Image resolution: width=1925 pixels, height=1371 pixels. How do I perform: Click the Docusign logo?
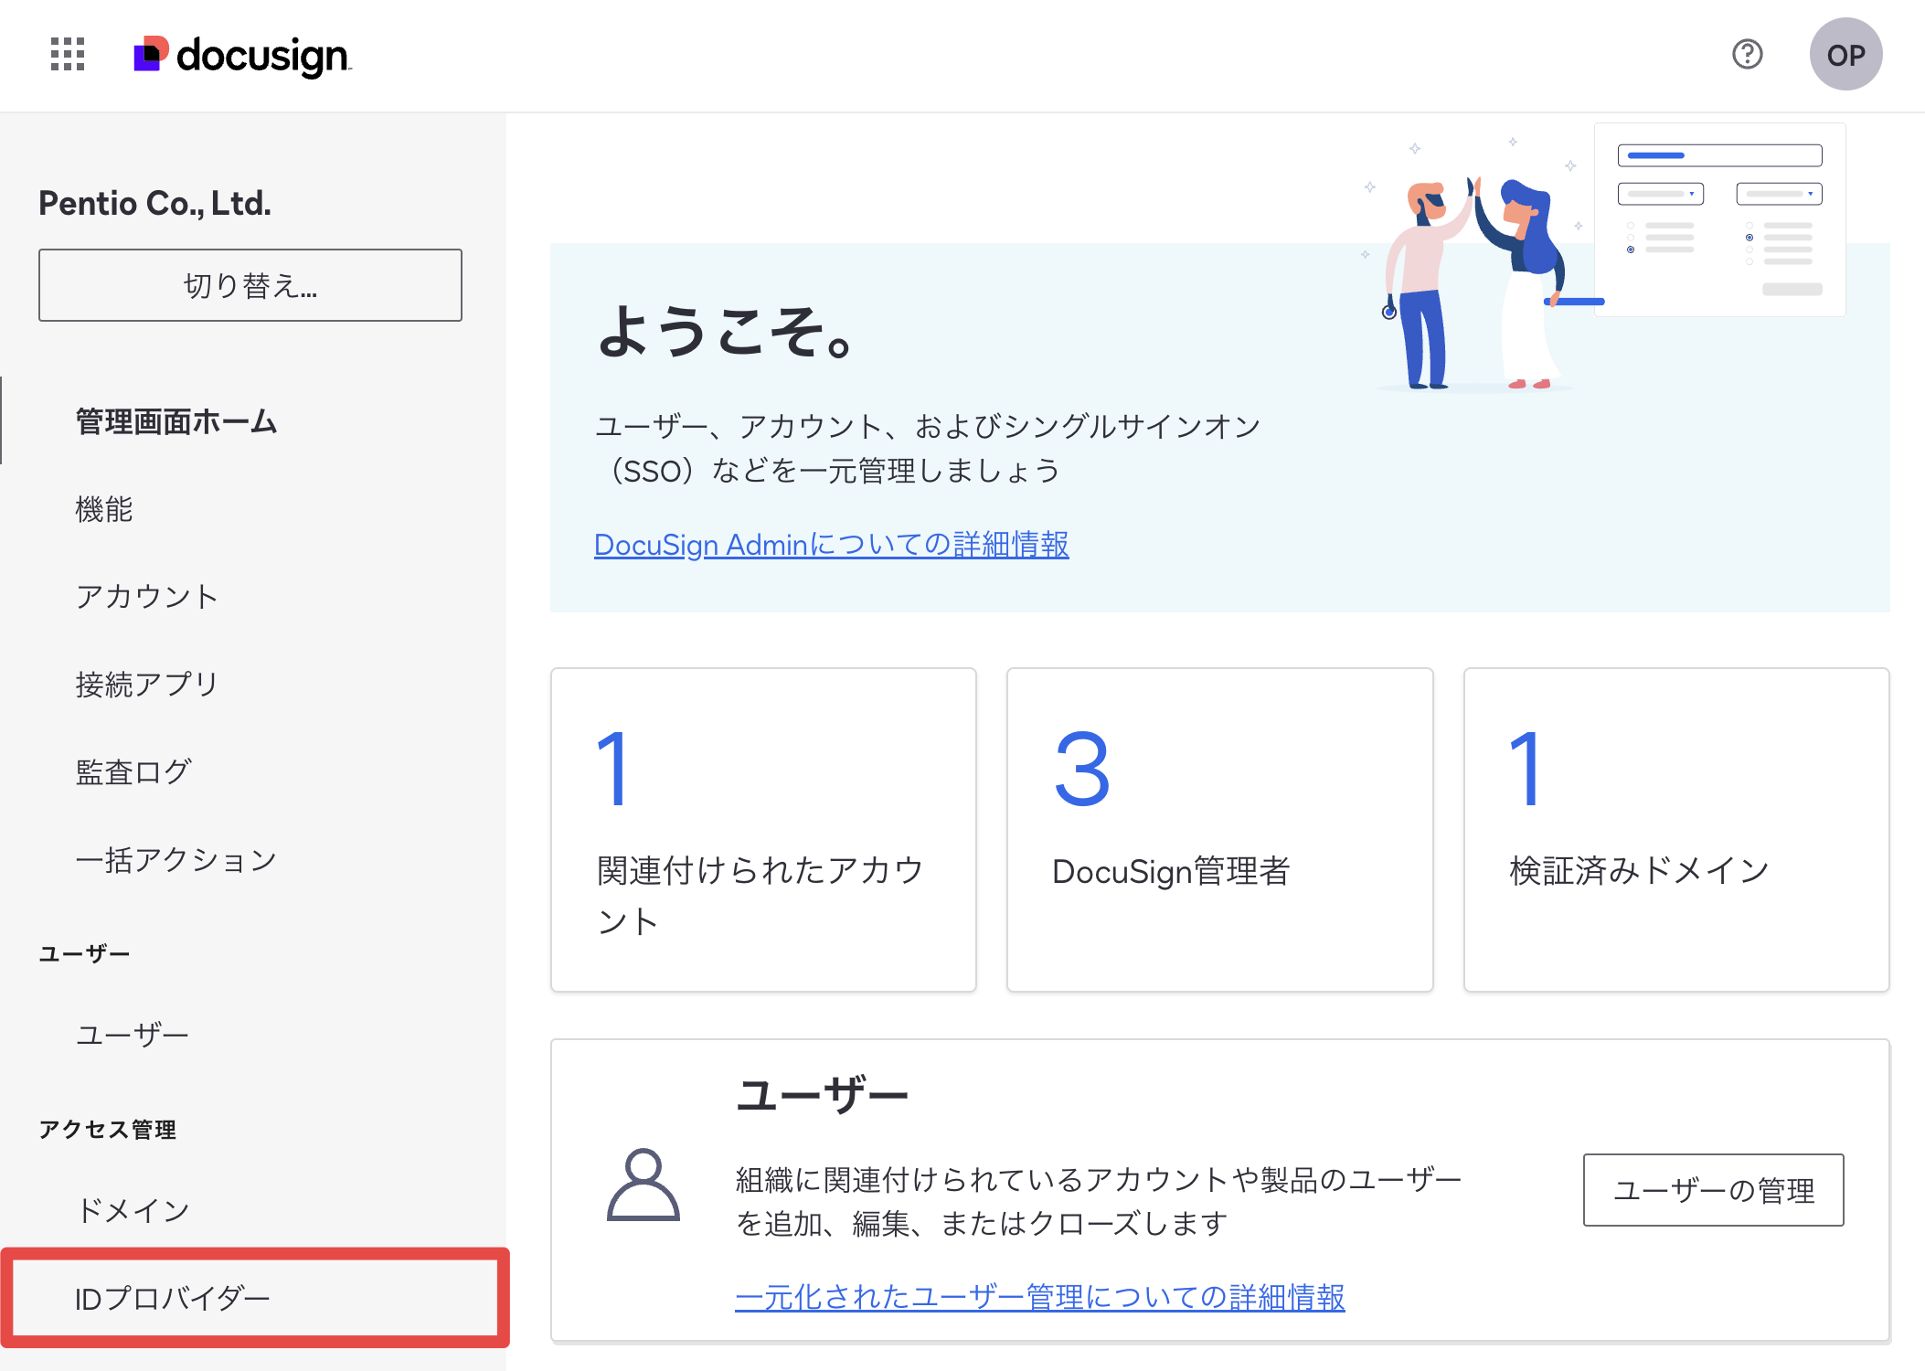242,55
